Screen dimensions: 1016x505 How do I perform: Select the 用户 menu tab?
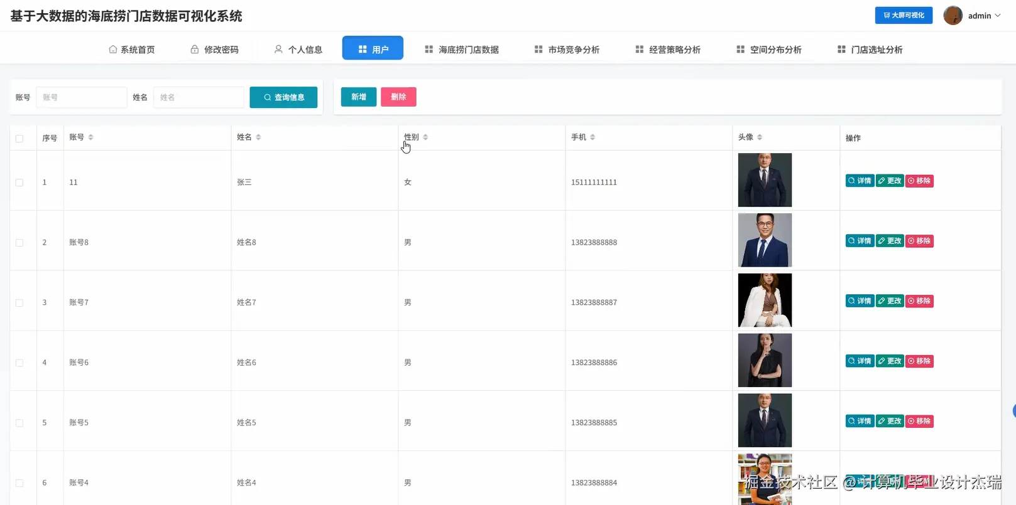click(373, 48)
